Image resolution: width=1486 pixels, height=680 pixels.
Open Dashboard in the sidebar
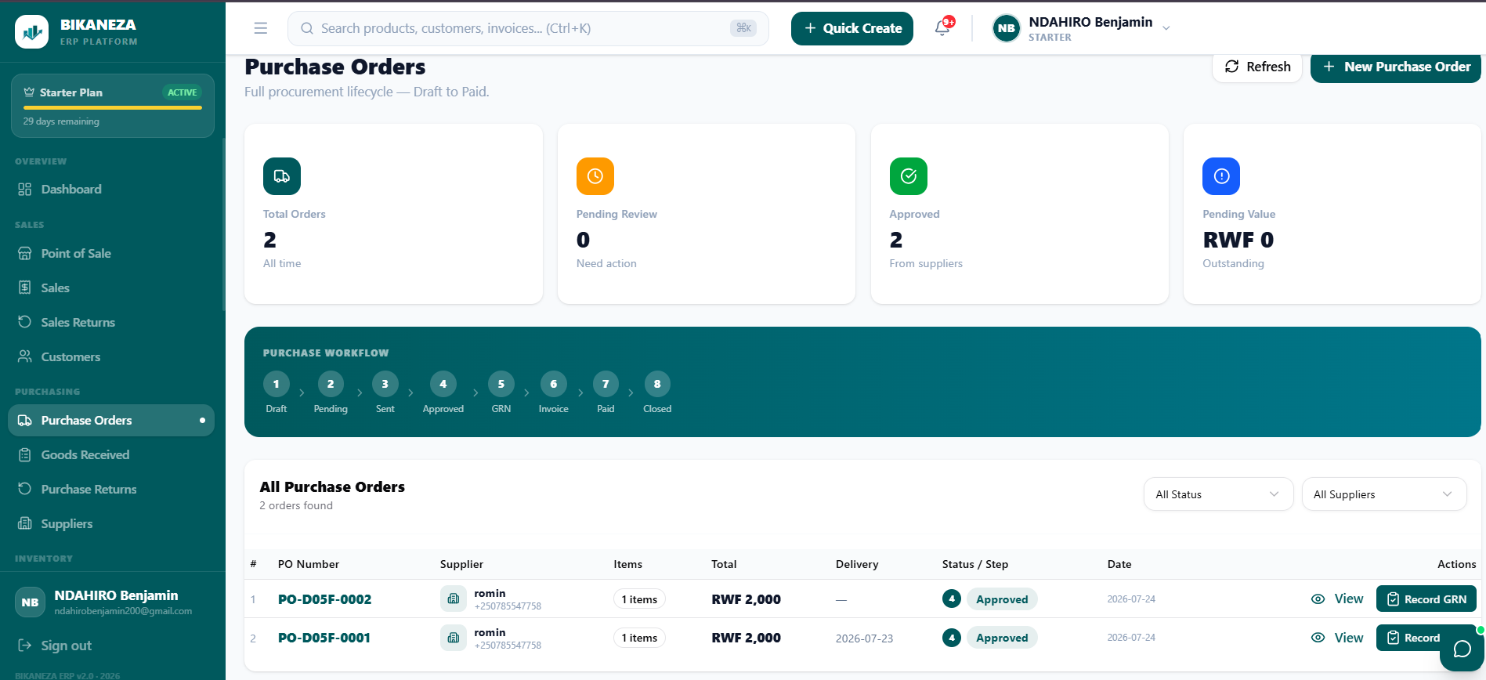pos(111,190)
